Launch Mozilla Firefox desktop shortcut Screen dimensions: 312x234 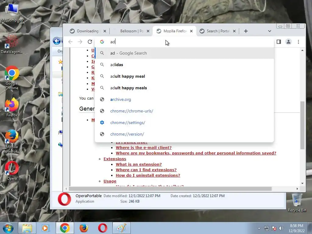12,141
